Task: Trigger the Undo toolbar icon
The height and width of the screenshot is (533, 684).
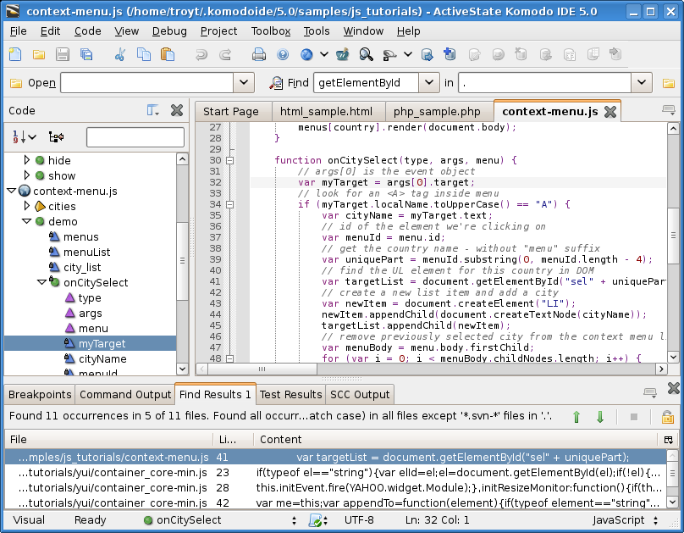Action: coord(201,53)
